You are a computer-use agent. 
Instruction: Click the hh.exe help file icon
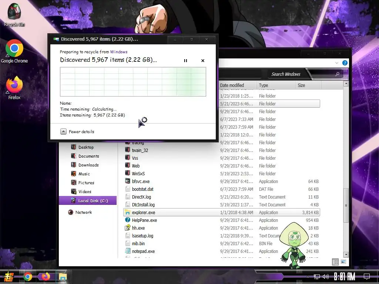tap(128, 228)
